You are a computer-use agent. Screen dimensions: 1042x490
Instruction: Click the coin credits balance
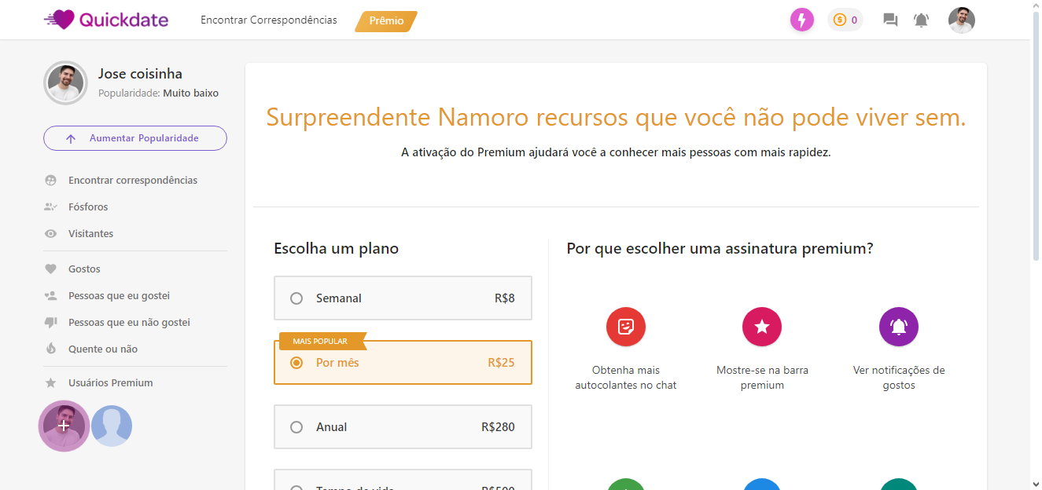pyautogui.click(x=845, y=20)
